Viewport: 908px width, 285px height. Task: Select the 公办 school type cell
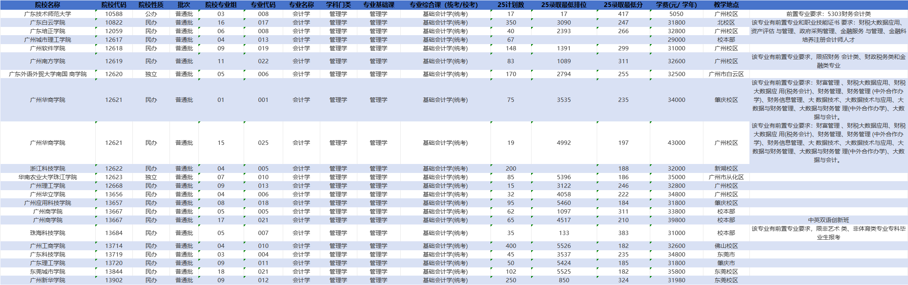151,14
